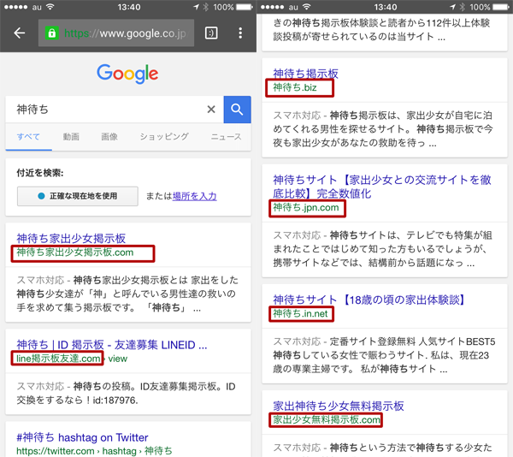Viewport: 513px width, 457px height.
Task: Select the すべて tab
Action: (x=28, y=137)
